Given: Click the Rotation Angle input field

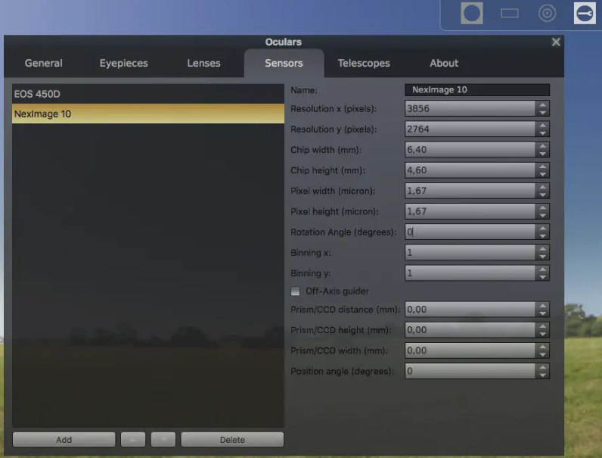Looking at the screenshot, I should [470, 232].
